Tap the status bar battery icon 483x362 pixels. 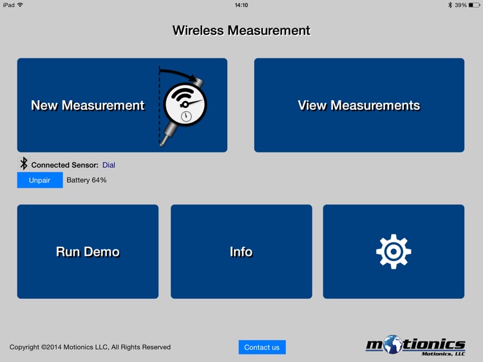[x=474, y=5]
